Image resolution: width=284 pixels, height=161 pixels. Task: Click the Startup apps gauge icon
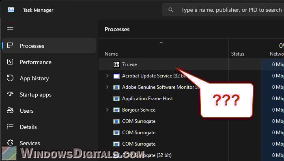[10, 94]
